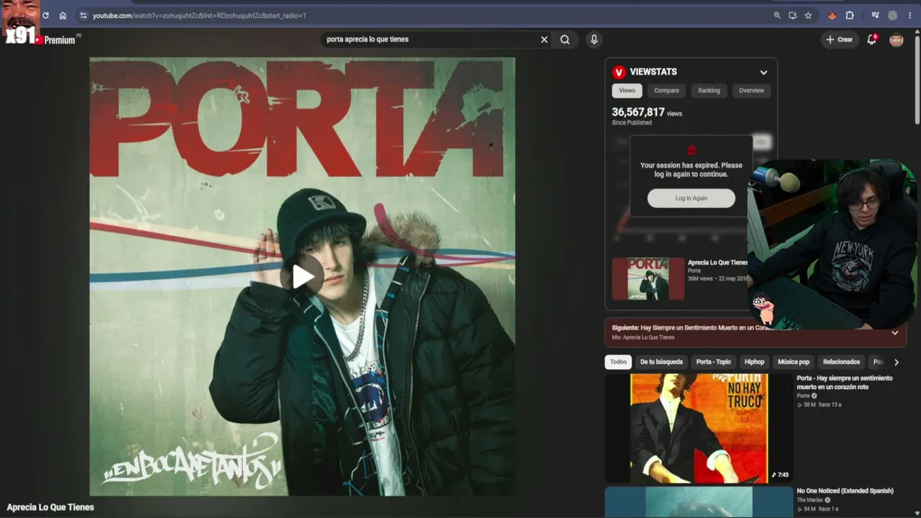
Task: Open the browser profile avatar
Action: (x=893, y=15)
